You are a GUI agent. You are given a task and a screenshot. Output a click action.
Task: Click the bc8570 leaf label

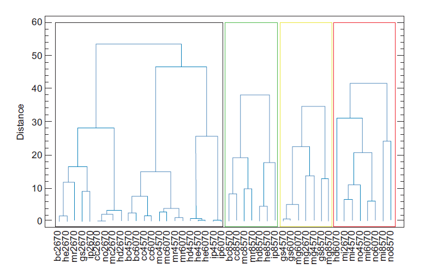[x=229, y=246]
